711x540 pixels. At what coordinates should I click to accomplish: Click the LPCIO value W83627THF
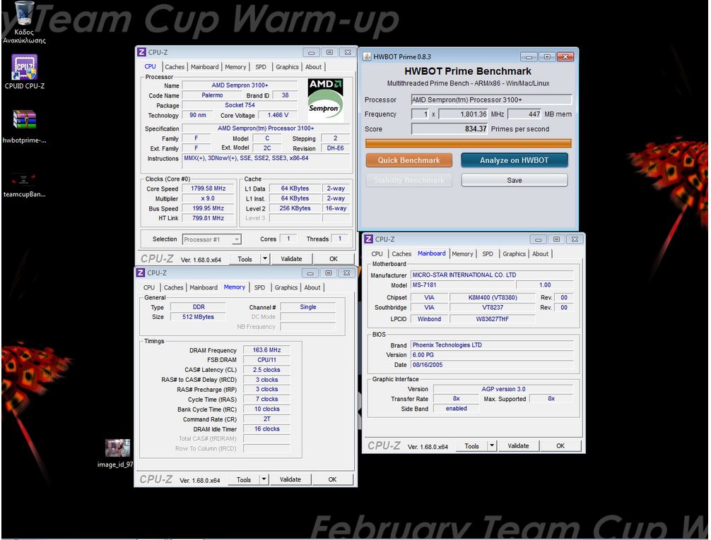(493, 319)
